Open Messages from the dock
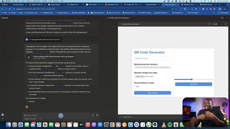 coord(27,125)
